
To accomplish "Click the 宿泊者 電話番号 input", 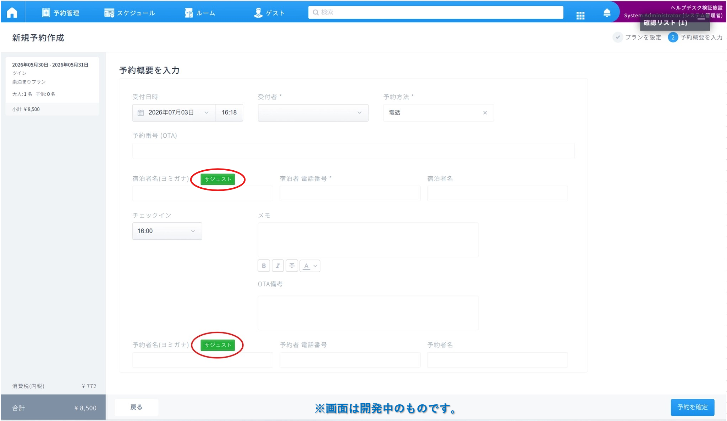I will 350,193.
